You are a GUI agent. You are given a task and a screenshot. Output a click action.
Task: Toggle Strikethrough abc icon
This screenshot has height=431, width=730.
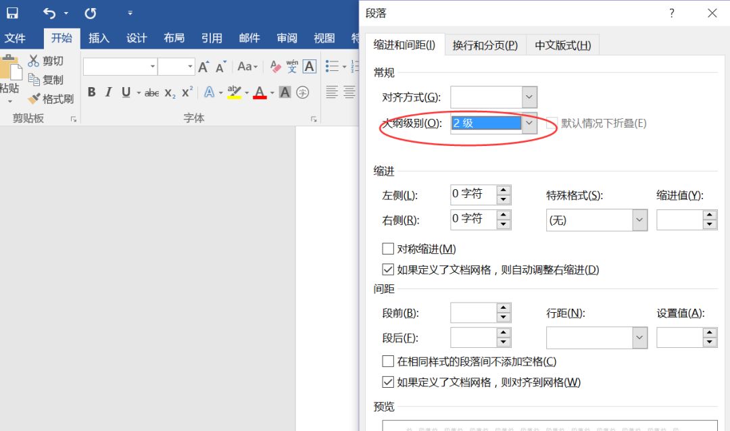click(152, 93)
